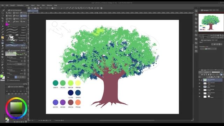Select the Zoom magnifier tool
The height and width of the screenshot is (126, 224).
[2, 13]
